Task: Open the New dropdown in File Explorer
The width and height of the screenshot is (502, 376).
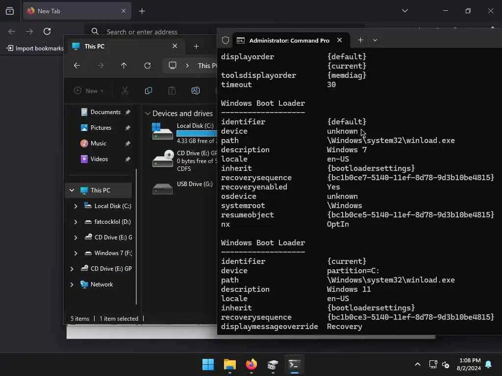Action: point(89,91)
